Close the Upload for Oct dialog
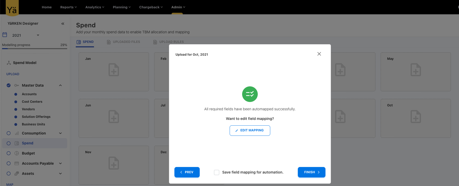This screenshot has height=186, width=459. point(319,54)
